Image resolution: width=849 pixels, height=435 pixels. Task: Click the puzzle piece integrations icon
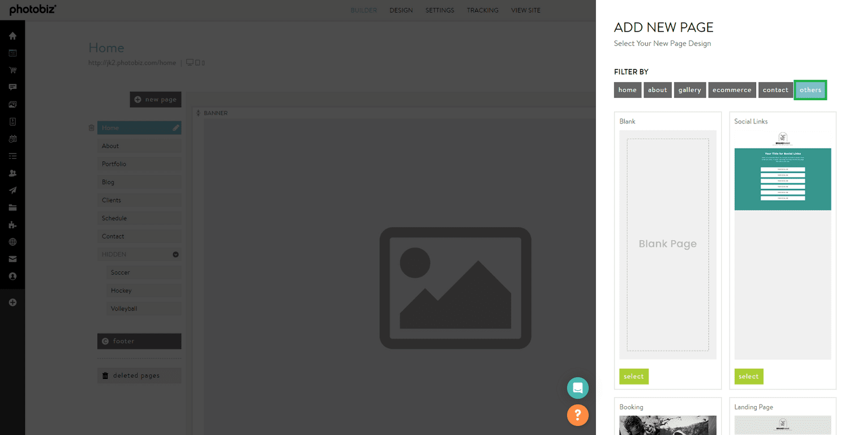tap(12, 225)
